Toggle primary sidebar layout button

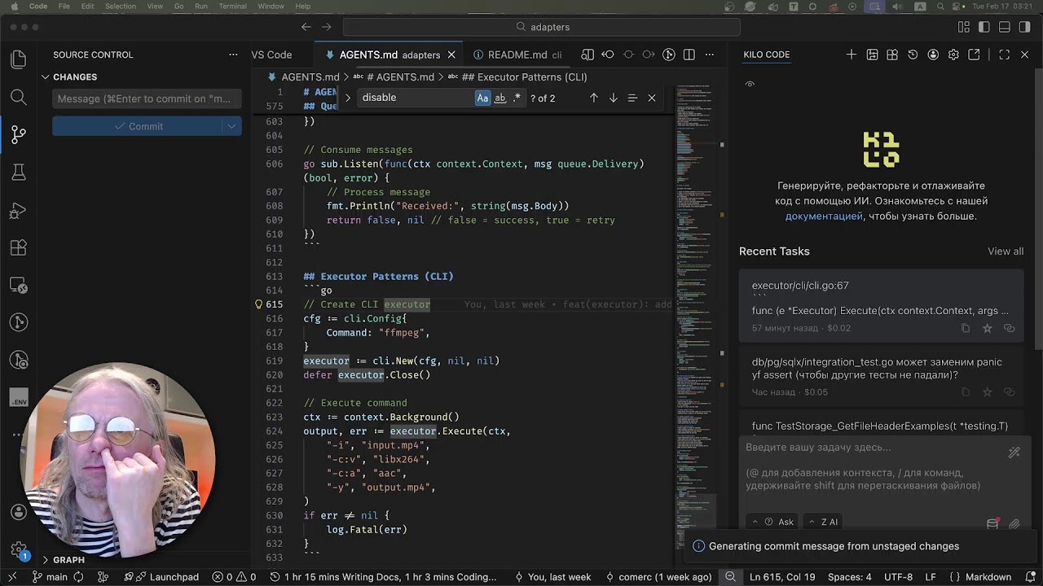[984, 27]
